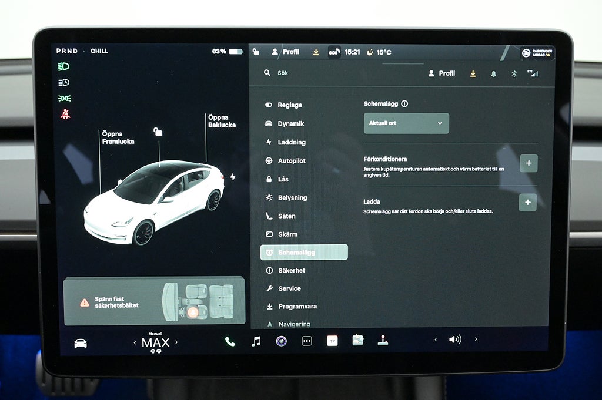Toggle lock icon in top status bar
The height and width of the screenshot is (400, 602).
pos(256,52)
